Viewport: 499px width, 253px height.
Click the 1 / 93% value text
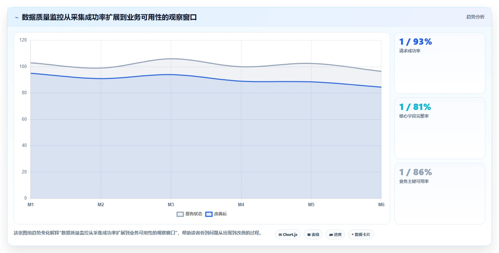(416, 42)
